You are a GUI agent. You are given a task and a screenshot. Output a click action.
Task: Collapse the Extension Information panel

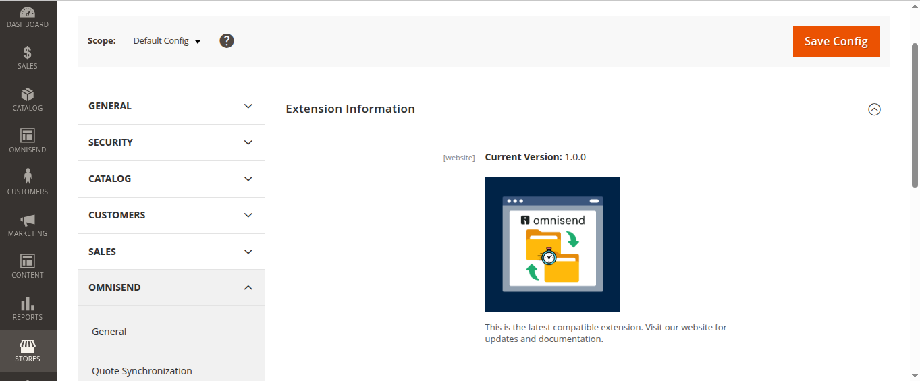click(x=874, y=109)
